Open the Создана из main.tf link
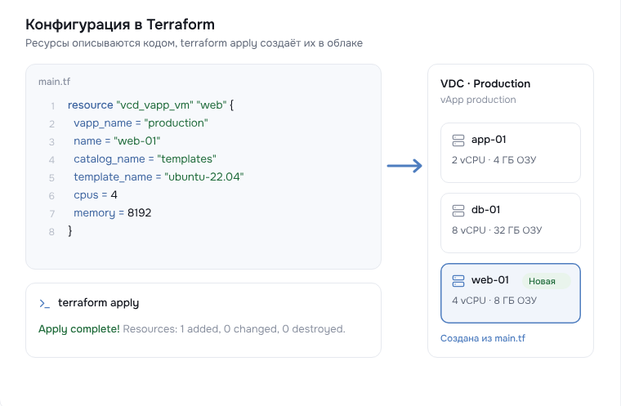This screenshot has width=621, height=406. click(483, 338)
